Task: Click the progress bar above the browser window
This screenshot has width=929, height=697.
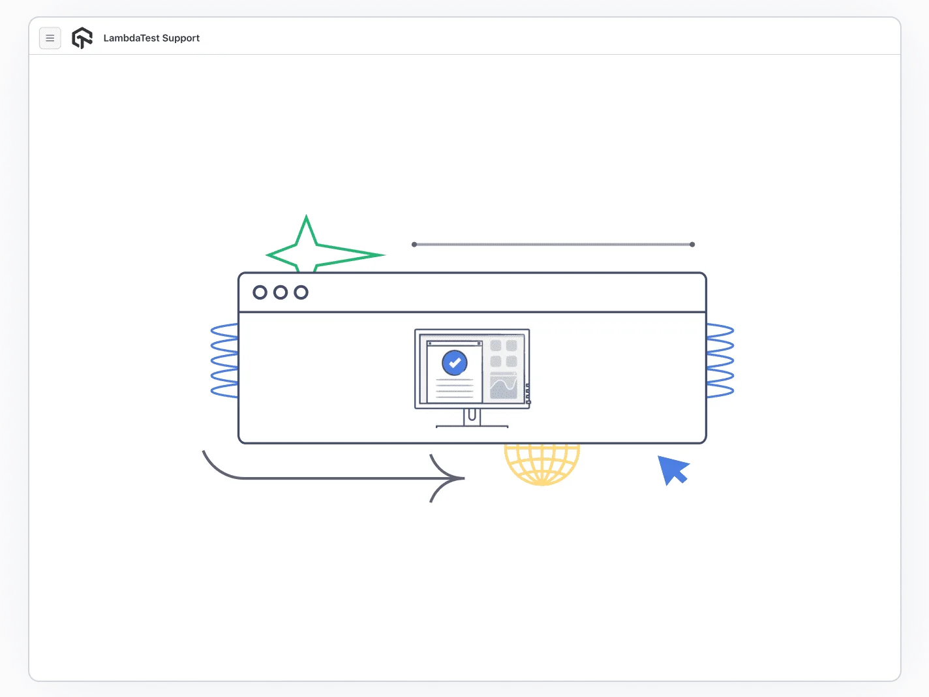Action: coord(553,244)
